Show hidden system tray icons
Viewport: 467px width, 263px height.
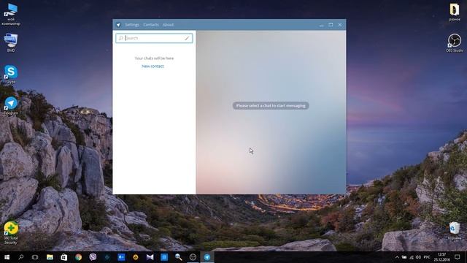[x=397, y=257]
